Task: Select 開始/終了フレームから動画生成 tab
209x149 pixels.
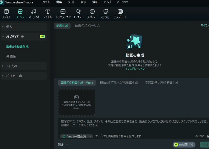Action: pyautogui.click(x=119, y=83)
